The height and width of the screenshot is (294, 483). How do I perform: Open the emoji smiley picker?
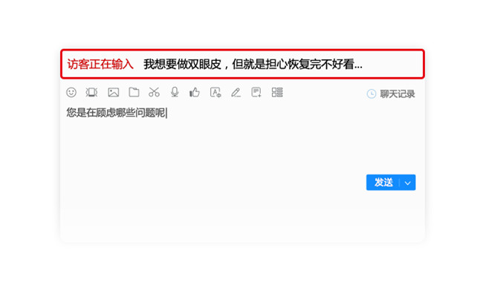(x=71, y=92)
